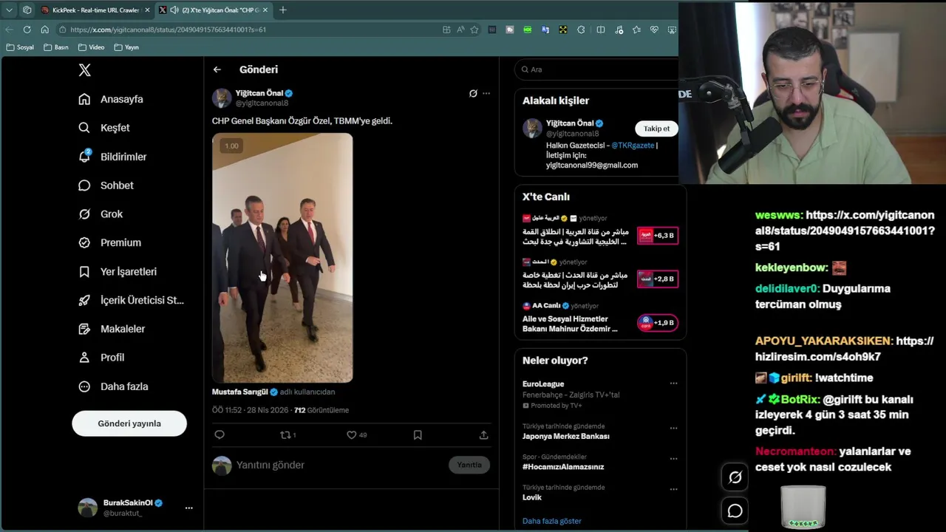
Task: Click the browser home icon
Action: (x=44, y=30)
